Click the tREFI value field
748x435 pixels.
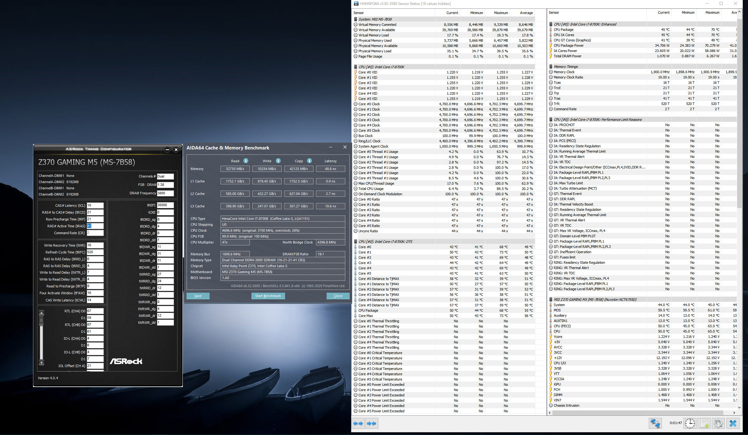(165, 205)
